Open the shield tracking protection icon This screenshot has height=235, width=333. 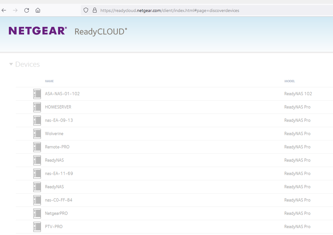pyautogui.click(x=86, y=10)
